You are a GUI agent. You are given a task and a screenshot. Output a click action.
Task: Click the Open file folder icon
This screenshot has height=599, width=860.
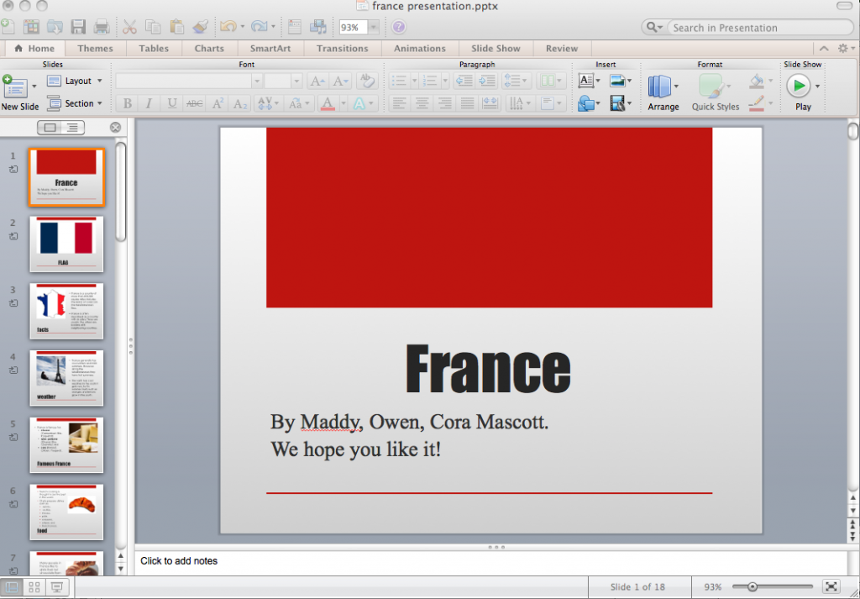tap(55, 26)
